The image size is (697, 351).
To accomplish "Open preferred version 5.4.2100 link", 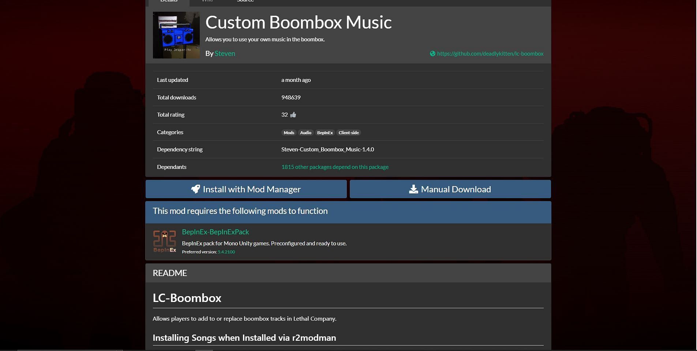I will click(226, 252).
